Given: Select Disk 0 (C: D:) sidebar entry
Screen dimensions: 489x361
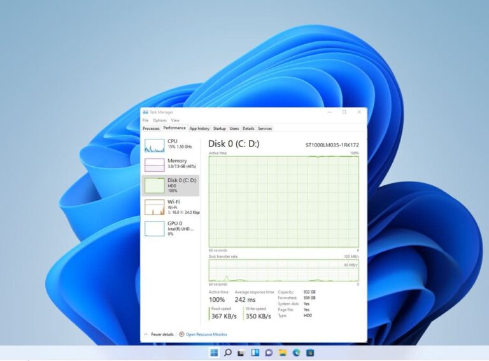Looking at the screenshot, I should [x=170, y=185].
